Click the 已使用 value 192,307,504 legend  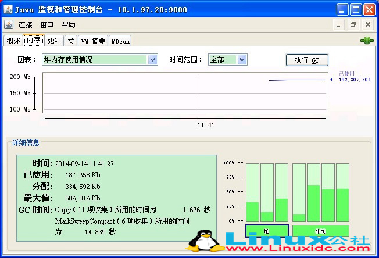355,80
